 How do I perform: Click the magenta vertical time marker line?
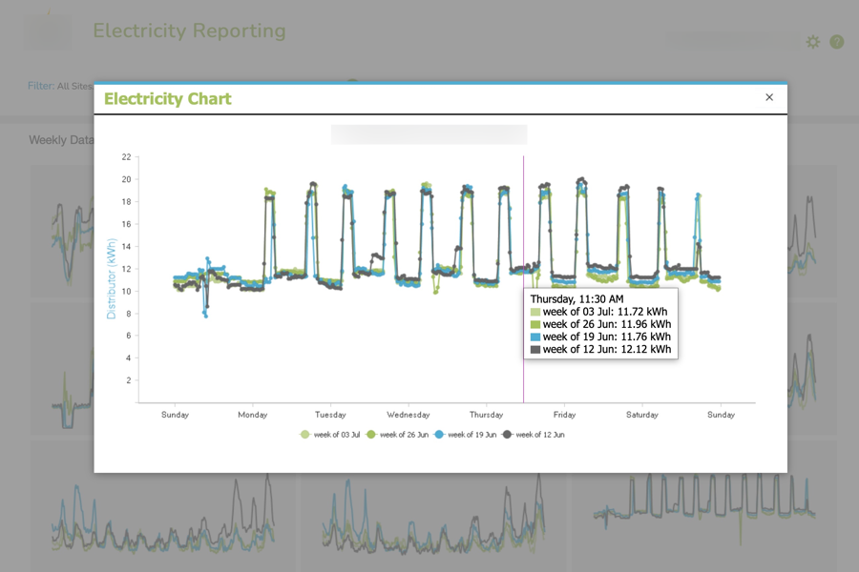point(523,238)
